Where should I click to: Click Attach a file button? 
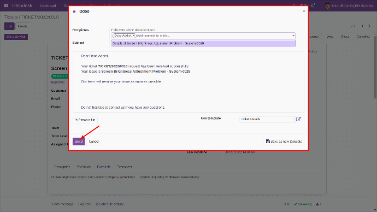tap(85, 120)
